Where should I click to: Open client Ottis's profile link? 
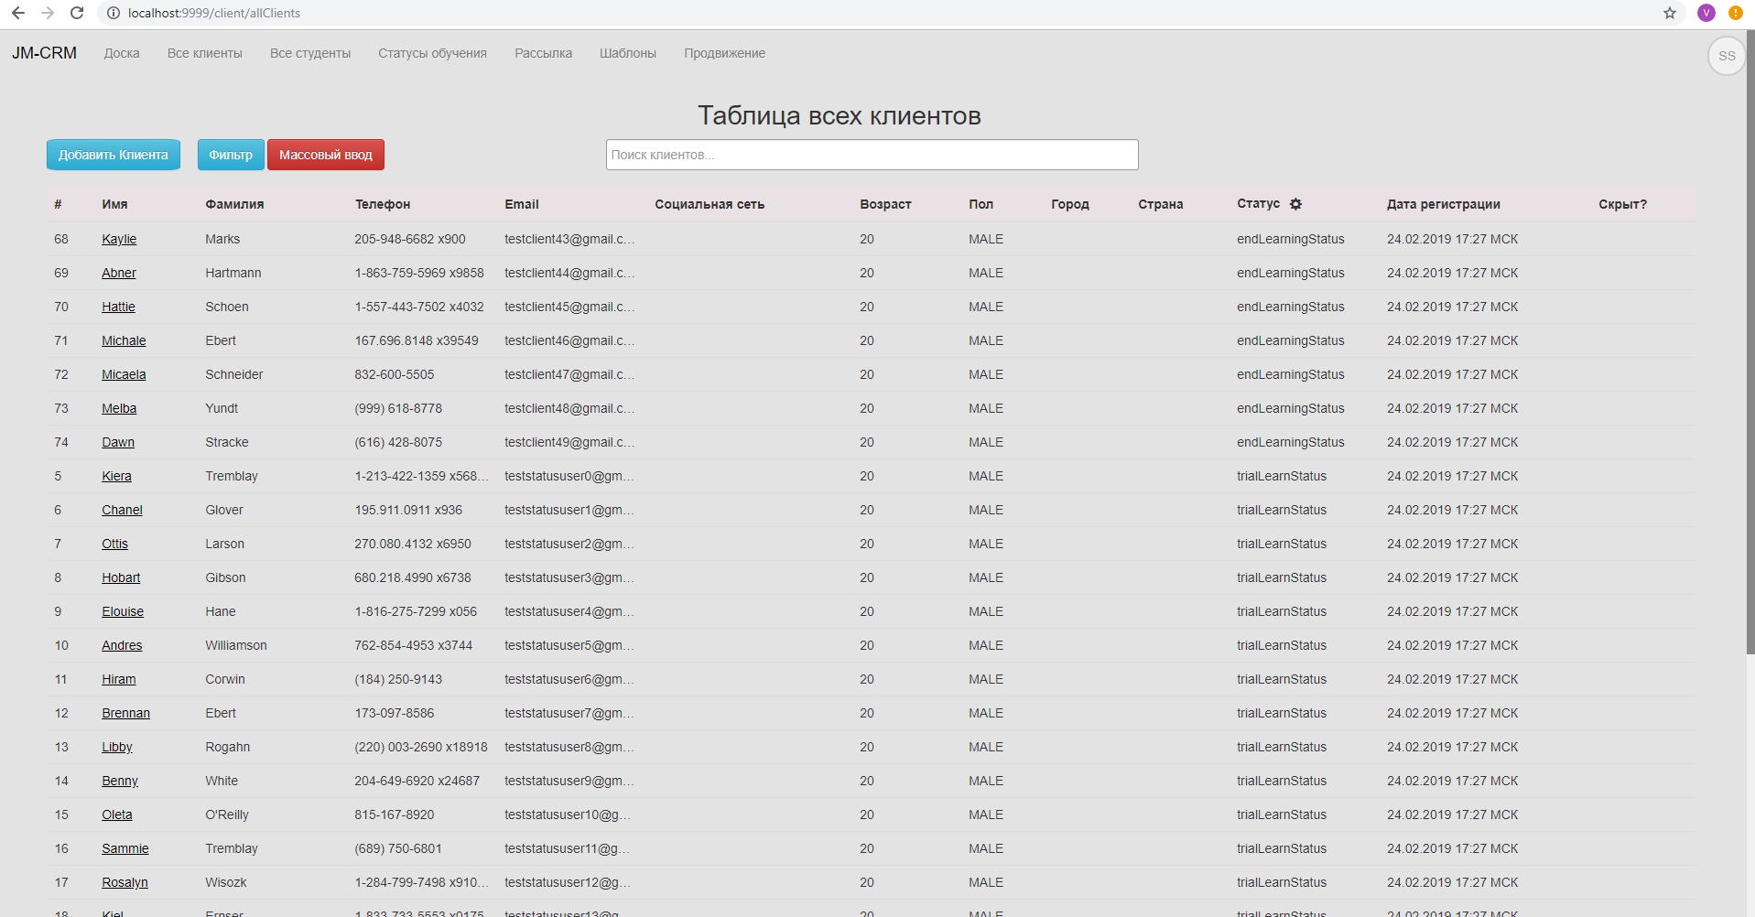click(x=114, y=544)
